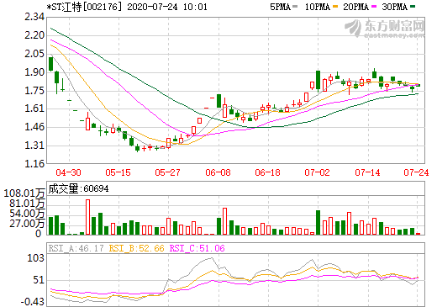Select the 06-18 date label
437x307 pixels.
(268, 172)
